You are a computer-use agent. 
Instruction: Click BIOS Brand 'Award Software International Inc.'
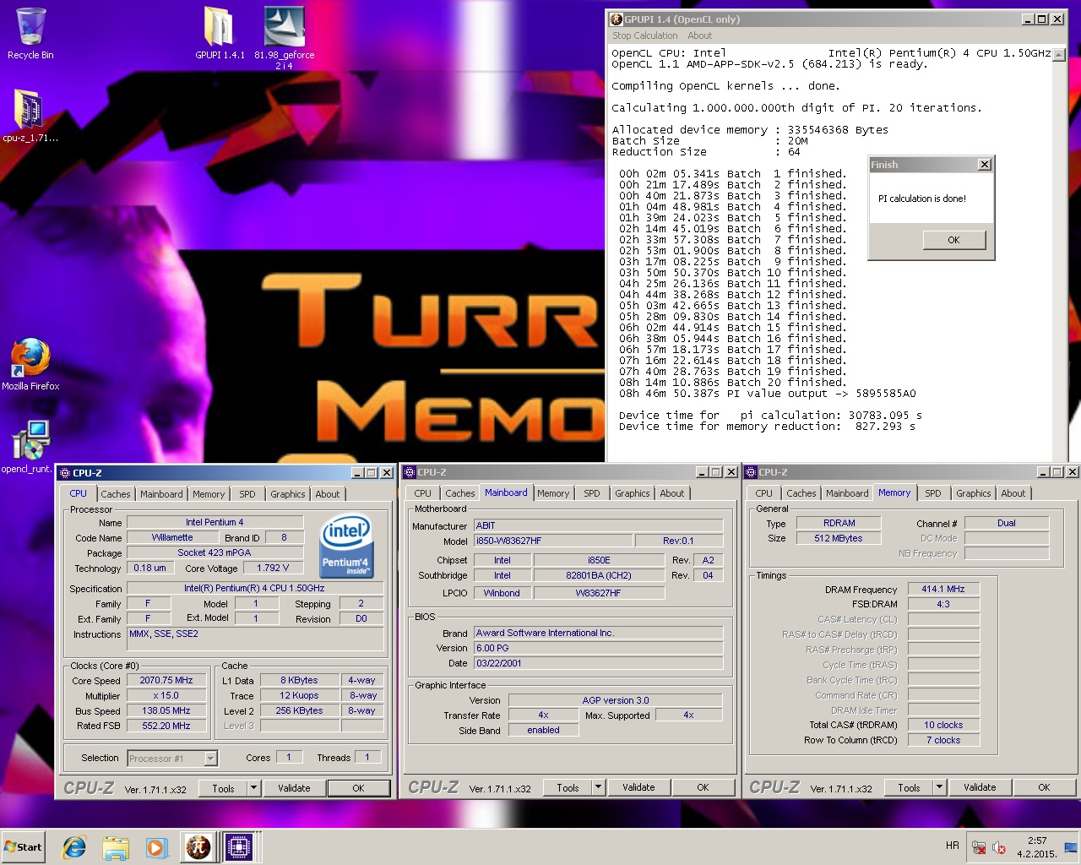(x=598, y=633)
